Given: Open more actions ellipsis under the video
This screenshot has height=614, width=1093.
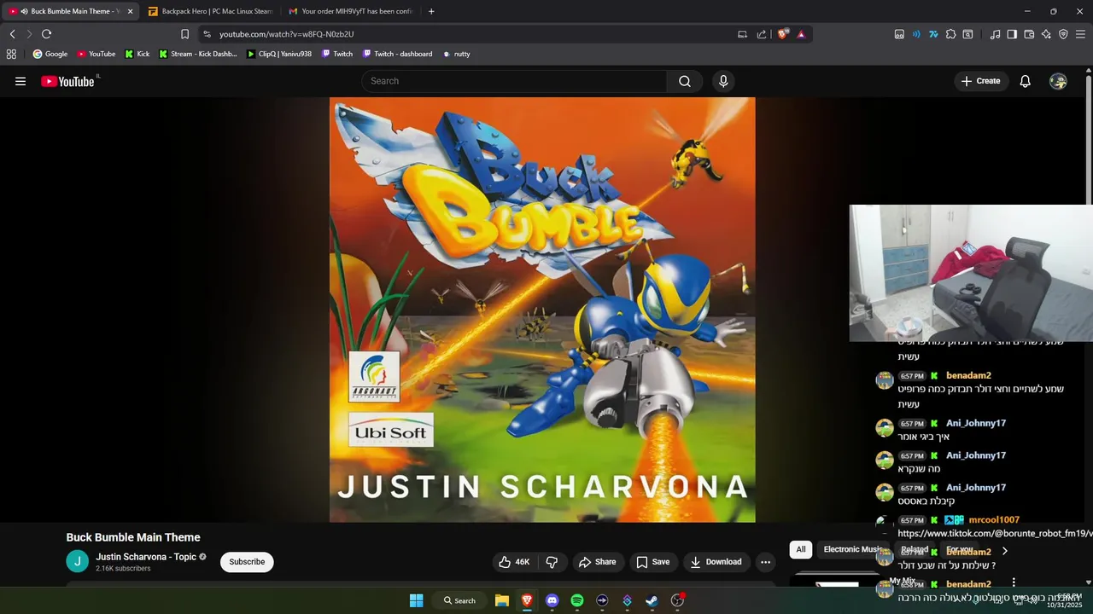Looking at the screenshot, I should point(765,562).
